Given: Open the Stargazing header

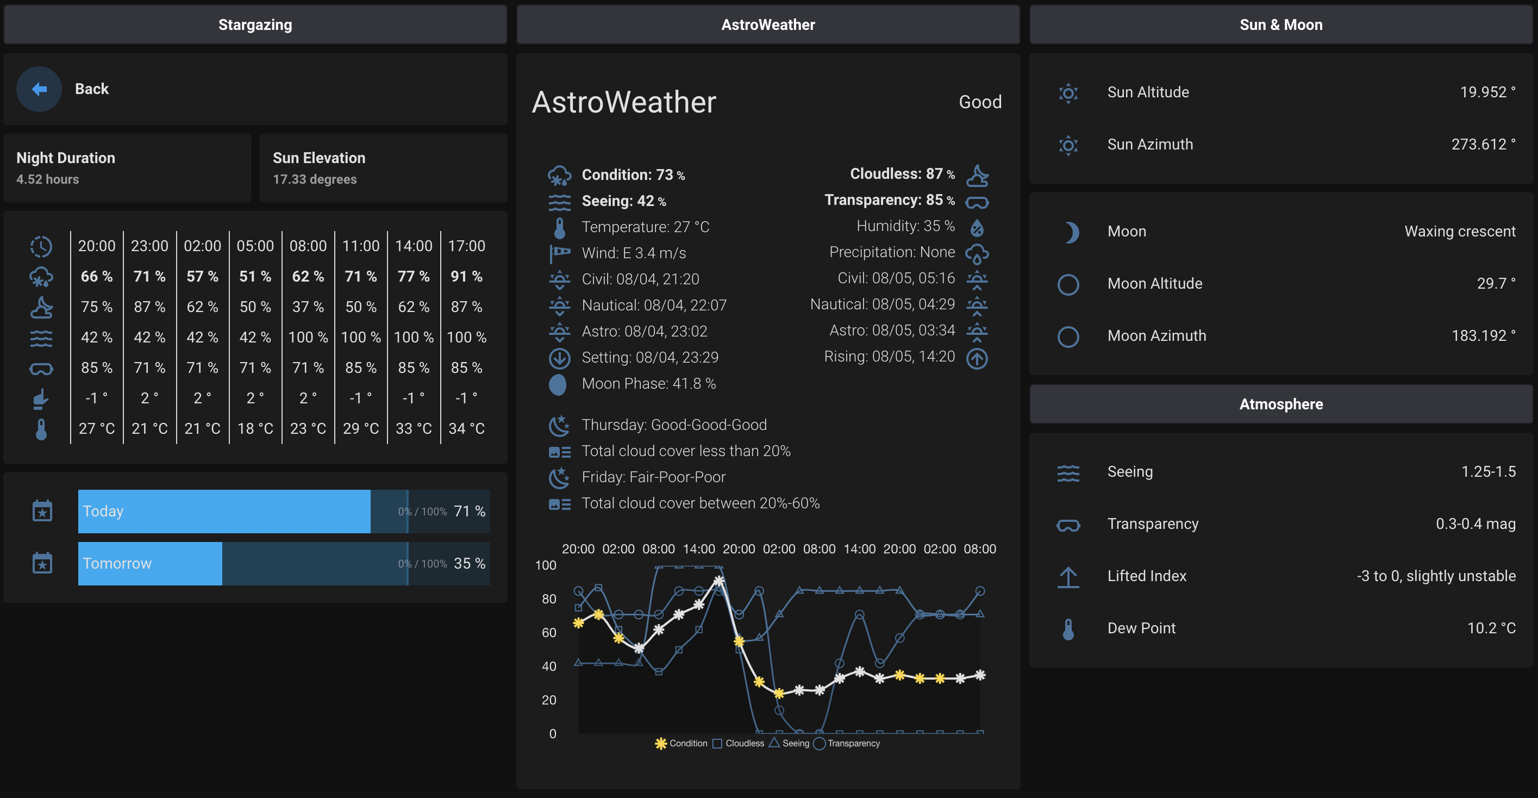Looking at the screenshot, I should point(255,24).
